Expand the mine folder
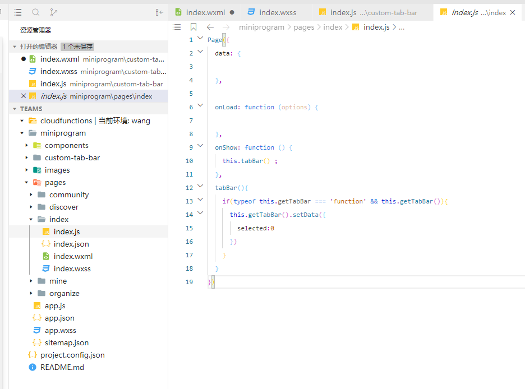The width and height of the screenshot is (525, 389). [x=31, y=281]
